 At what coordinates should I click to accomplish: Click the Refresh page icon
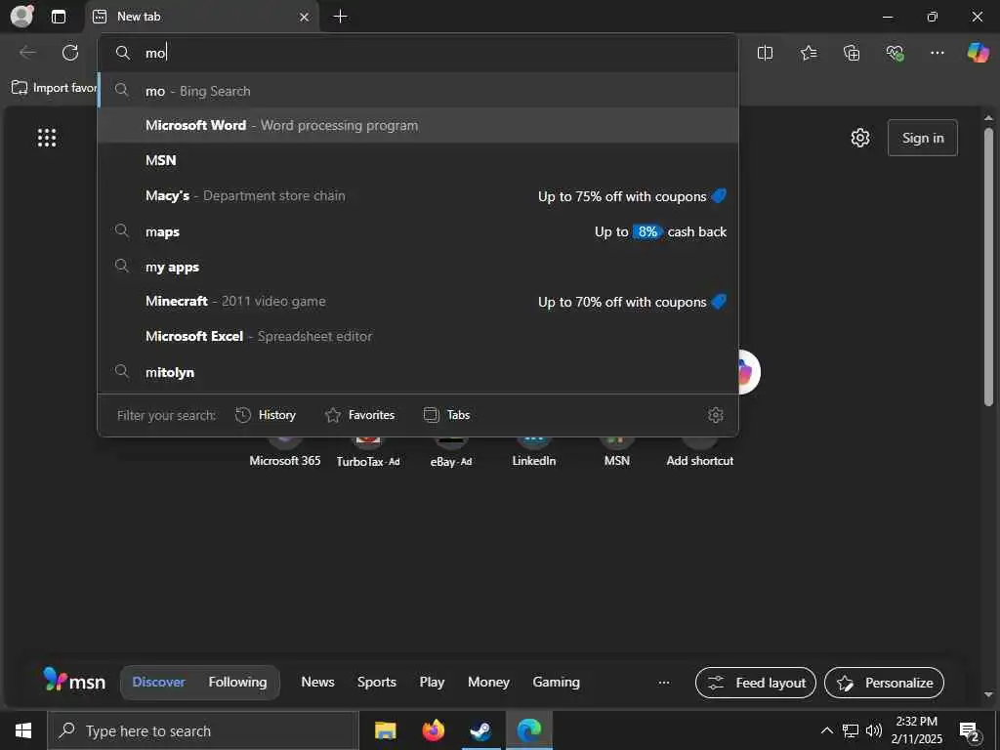[x=70, y=53]
